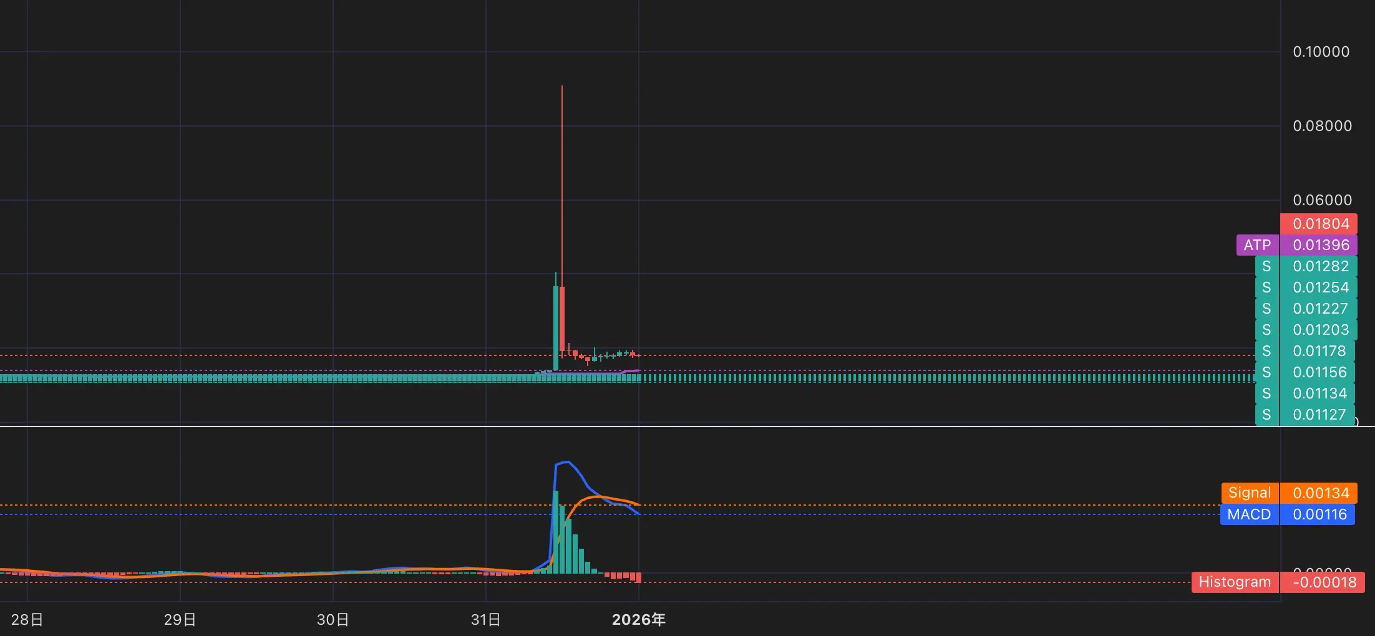
Task: Click the 31日 date label on time axis
Action: 485,620
